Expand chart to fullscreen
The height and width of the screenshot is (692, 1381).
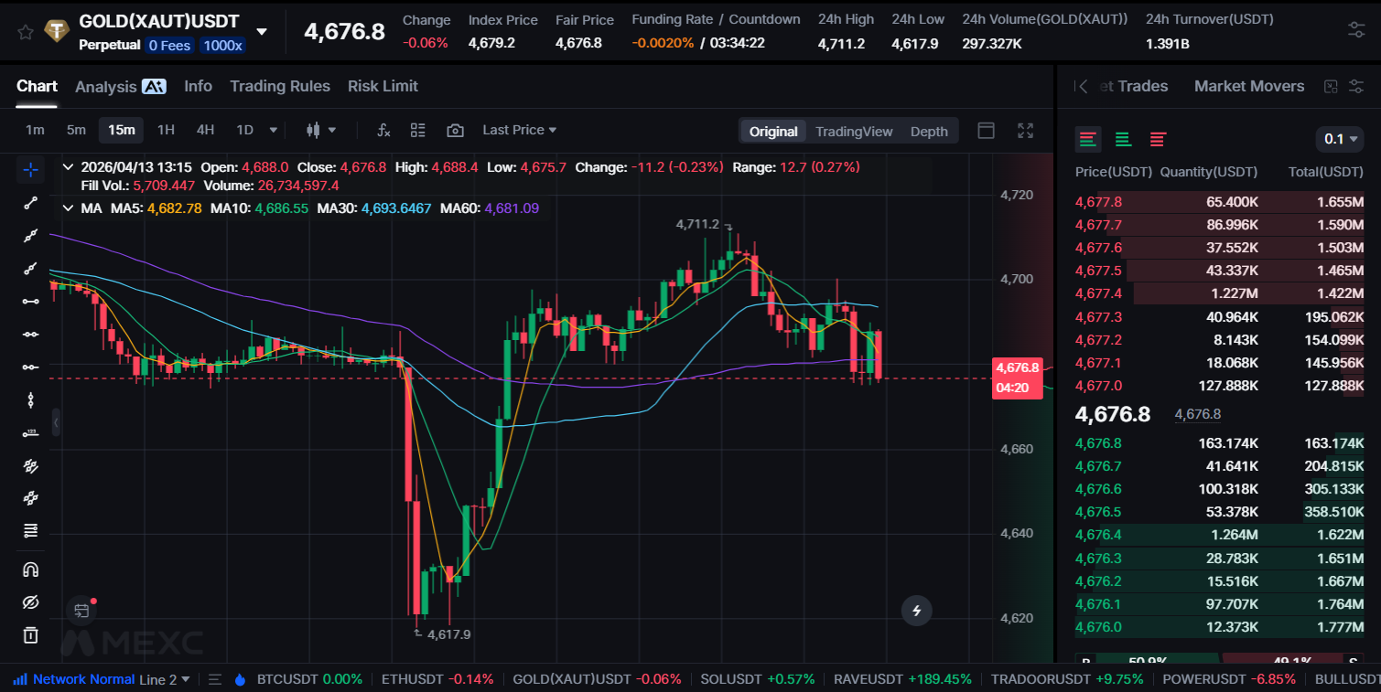coord(1026,131)
